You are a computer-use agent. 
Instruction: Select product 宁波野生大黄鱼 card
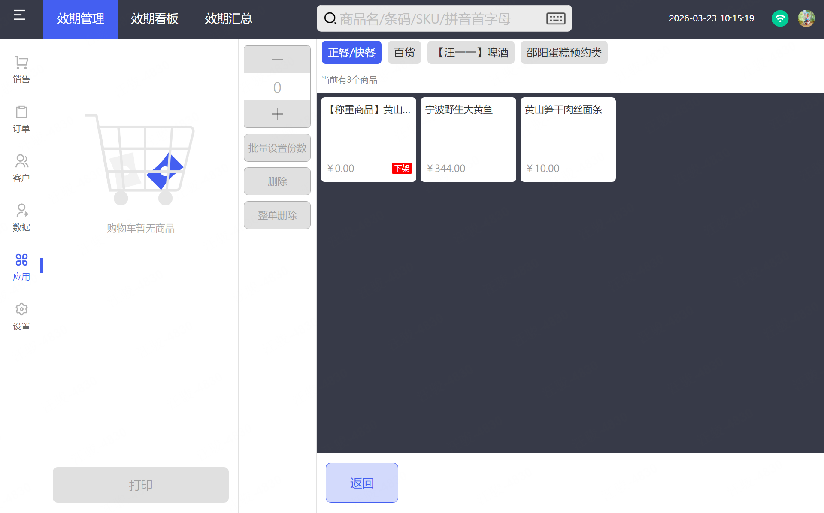468,139
